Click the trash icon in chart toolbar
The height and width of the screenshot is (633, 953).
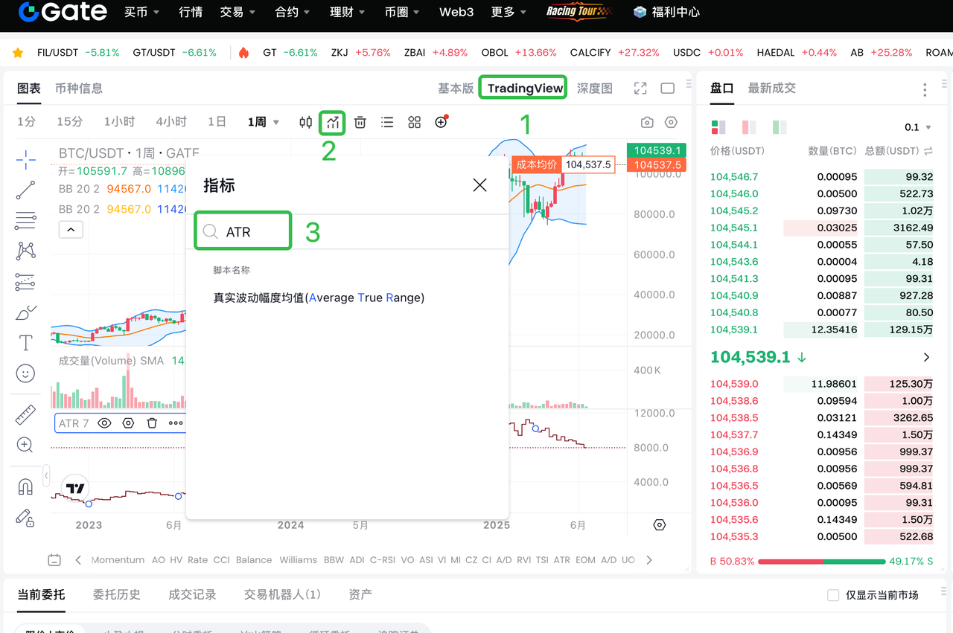pyautogui.click(x=360, y=123)
